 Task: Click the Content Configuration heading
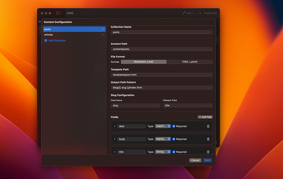point(58,22)
